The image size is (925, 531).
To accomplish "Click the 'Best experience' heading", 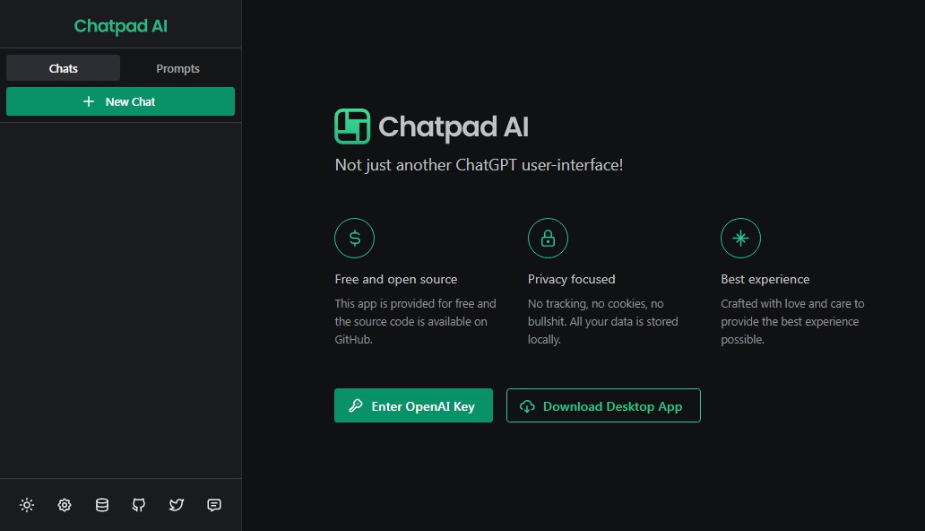I will coord(765,279).
